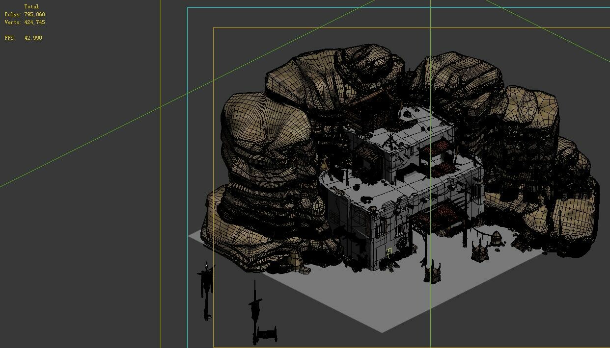Click the Total statistics label
Viewport: 610px width, 348px height.
coord(32,6)
